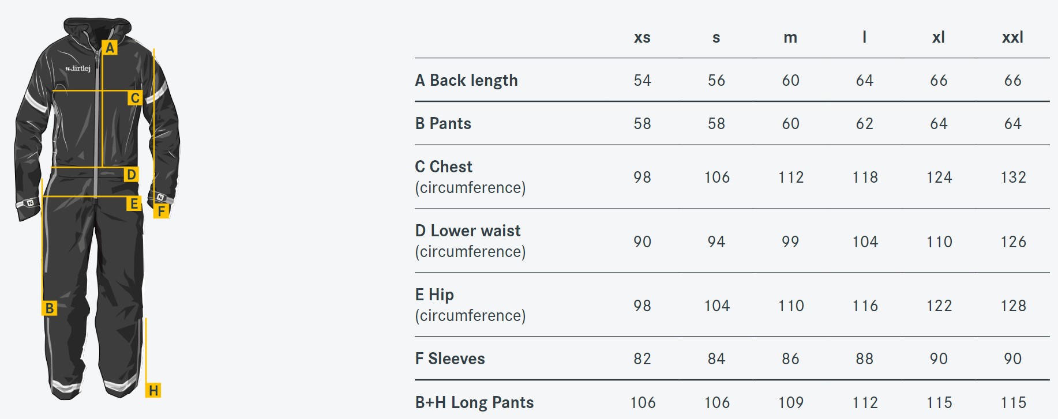The height and width of the screenshot is (419, 1058).
Task: Click the B+H Long Pants row label
Action: 474,402
